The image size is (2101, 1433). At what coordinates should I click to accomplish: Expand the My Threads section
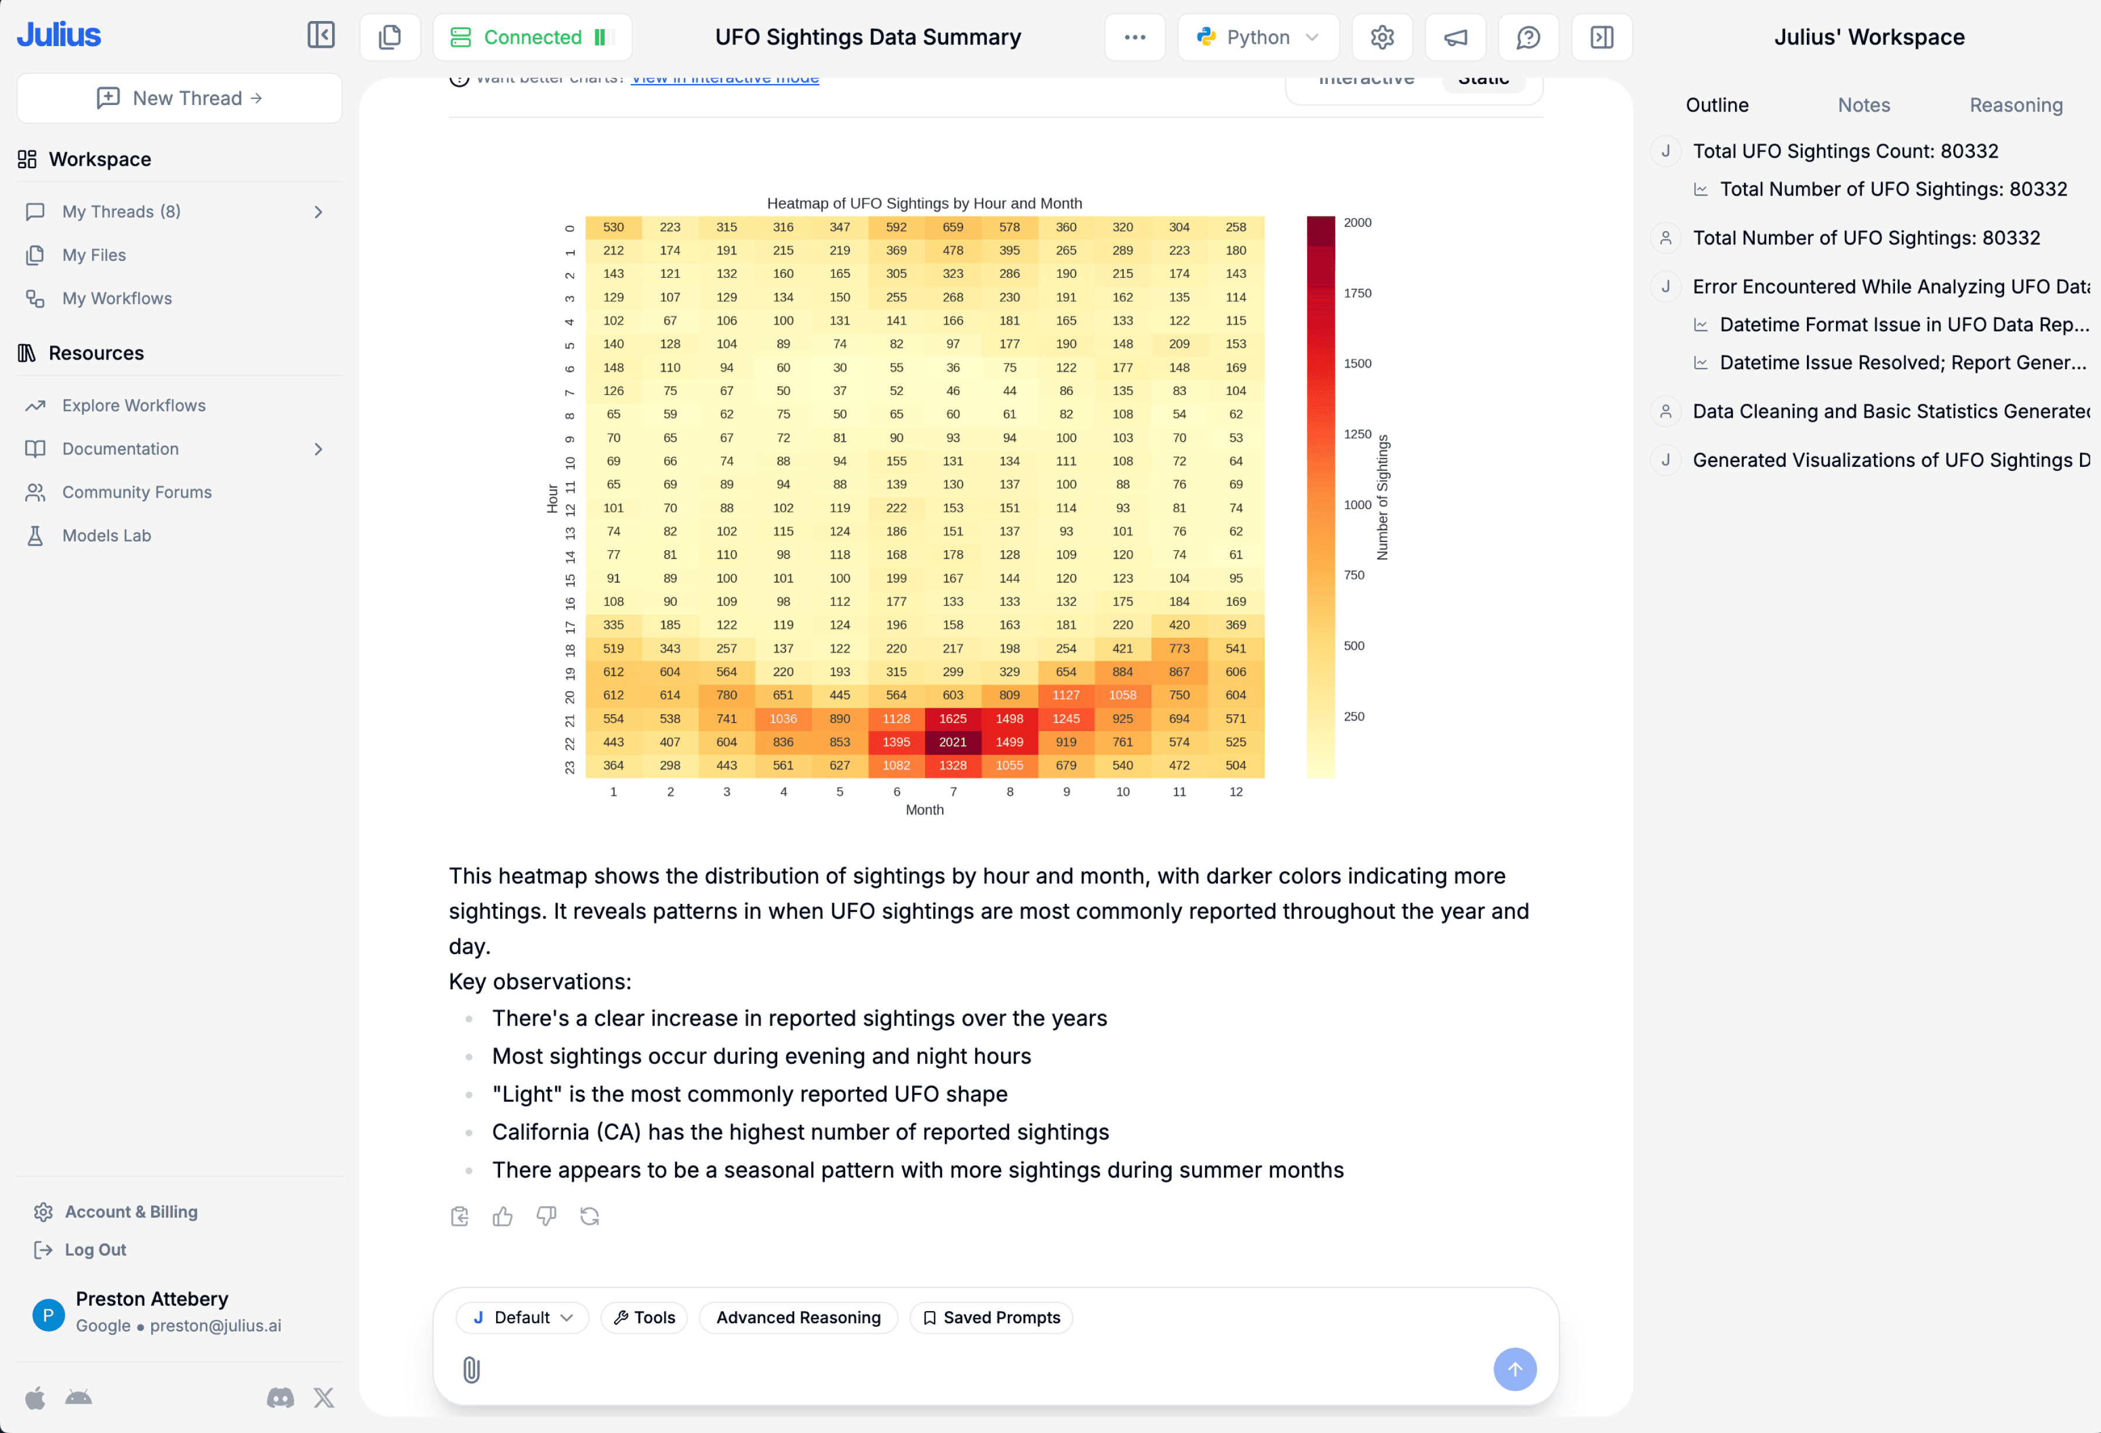click(x=318, y=212)
